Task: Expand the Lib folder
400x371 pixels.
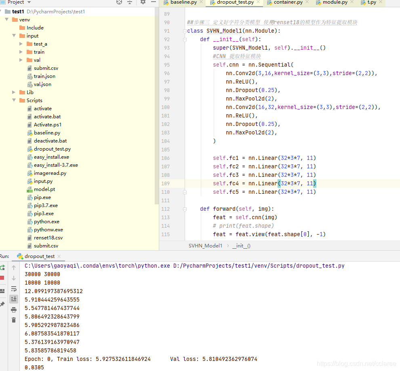Action: (14, 92)
